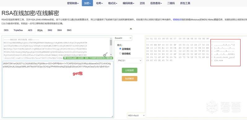Click private key scrollbar up arrow
The height and width of the screenshot is (120, 247).
[111, 39]
